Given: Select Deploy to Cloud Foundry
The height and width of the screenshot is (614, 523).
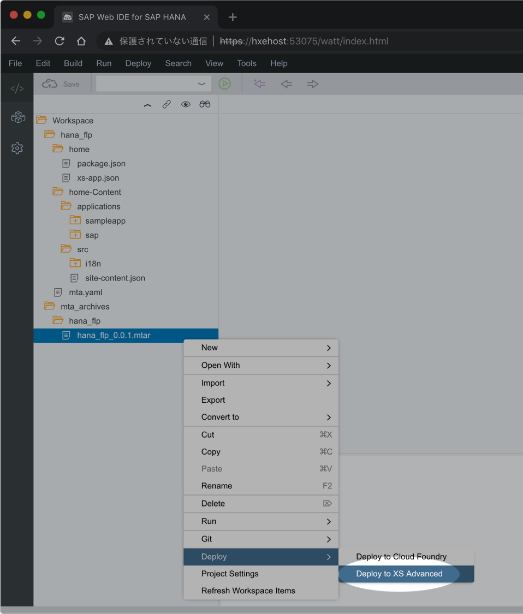Looking at the screenshot, I should tap(400, 556).
